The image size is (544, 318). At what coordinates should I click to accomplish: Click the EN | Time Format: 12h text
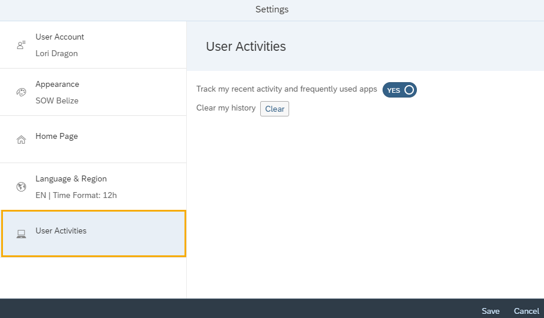click(76, 195)
